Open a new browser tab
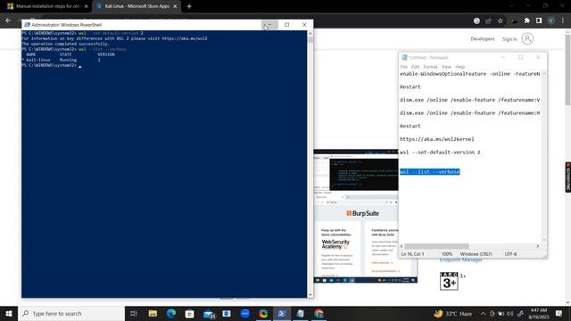The height and width of the screenshot is (321, 571). pyautogui.click(x=189, y=6)
